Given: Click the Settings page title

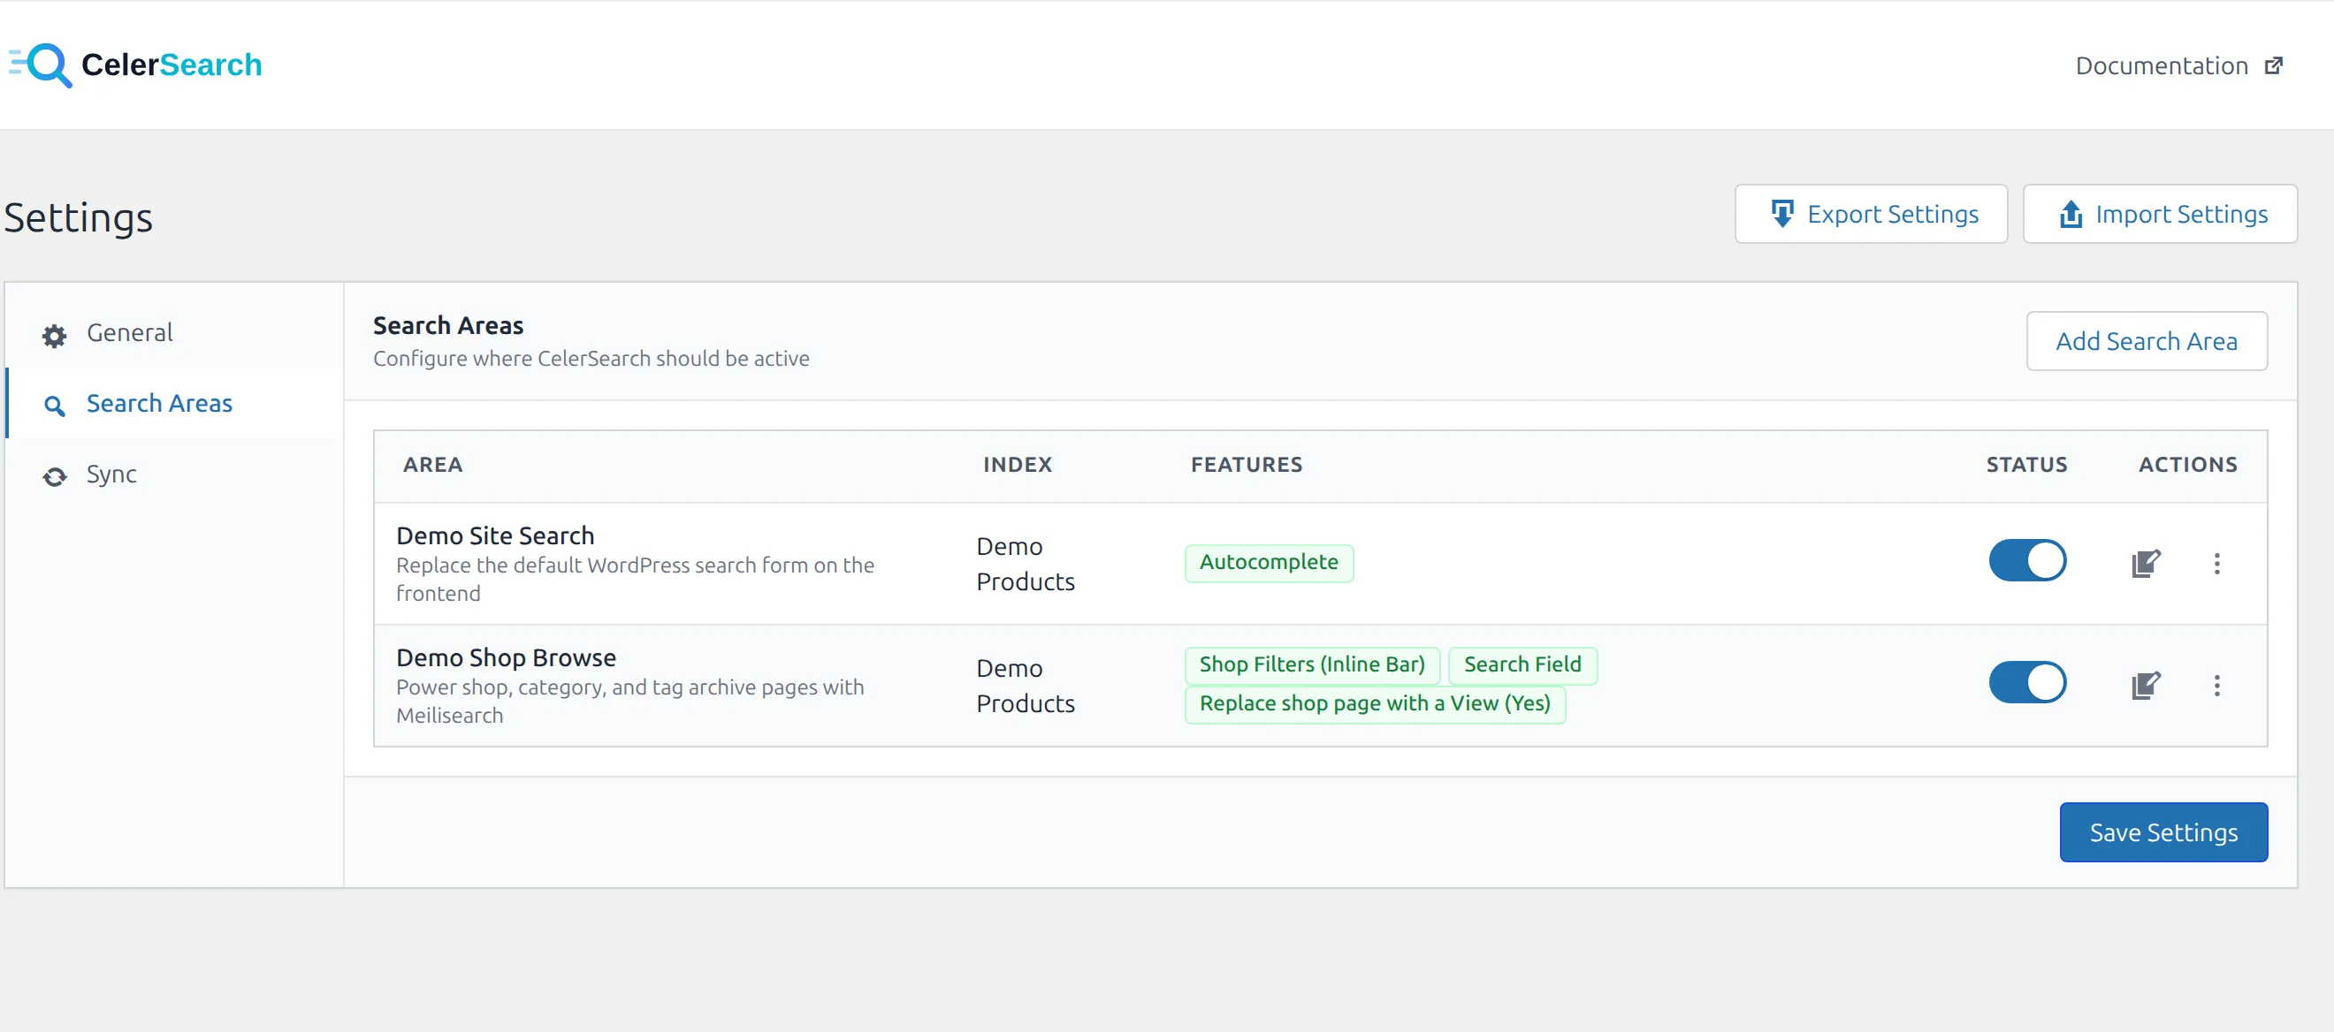Looking at the screenshot, I should (x=78, y=217).
